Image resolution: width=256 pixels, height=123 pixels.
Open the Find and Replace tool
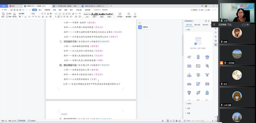[x=129, y=15]
